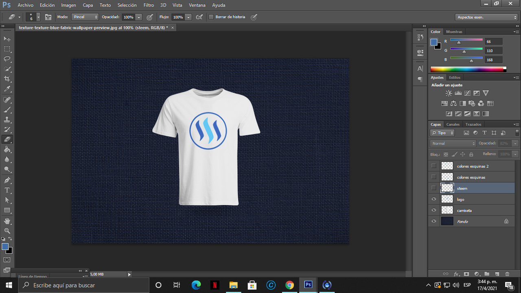521x293 pixels.
Task: Select the Paint Bucket tool
Action: 7,150
